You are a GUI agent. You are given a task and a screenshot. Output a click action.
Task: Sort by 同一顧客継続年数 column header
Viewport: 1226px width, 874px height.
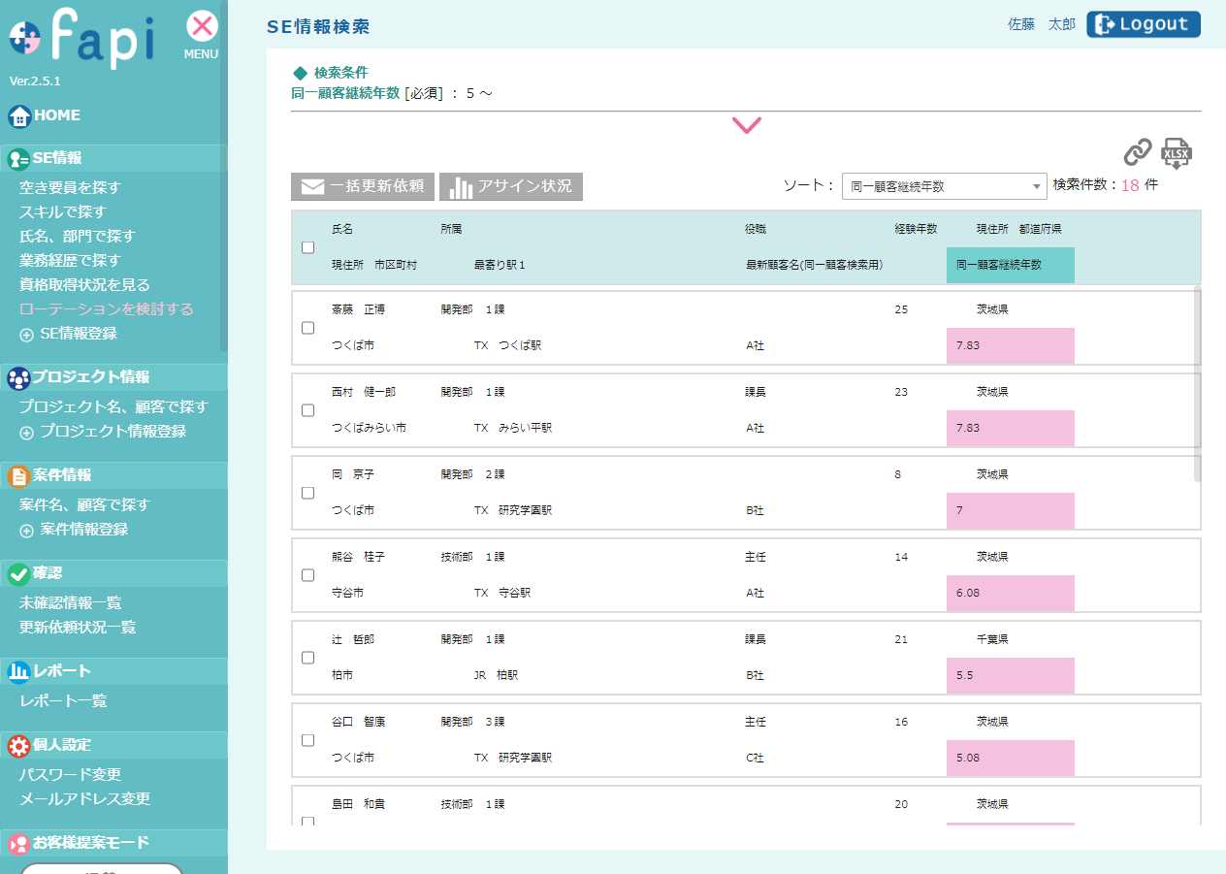(x=1009, y=265)
